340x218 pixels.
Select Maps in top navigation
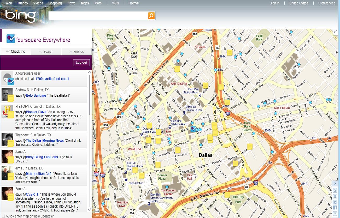[x=85, y=3]
